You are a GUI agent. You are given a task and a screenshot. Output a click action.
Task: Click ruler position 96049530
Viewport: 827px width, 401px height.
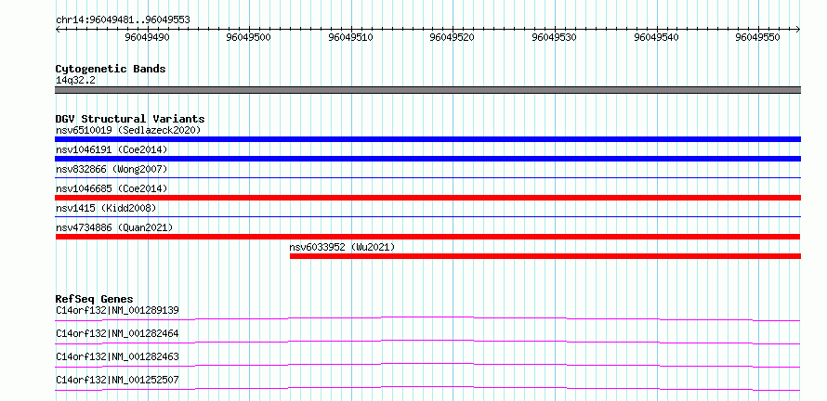click(555, 37)
